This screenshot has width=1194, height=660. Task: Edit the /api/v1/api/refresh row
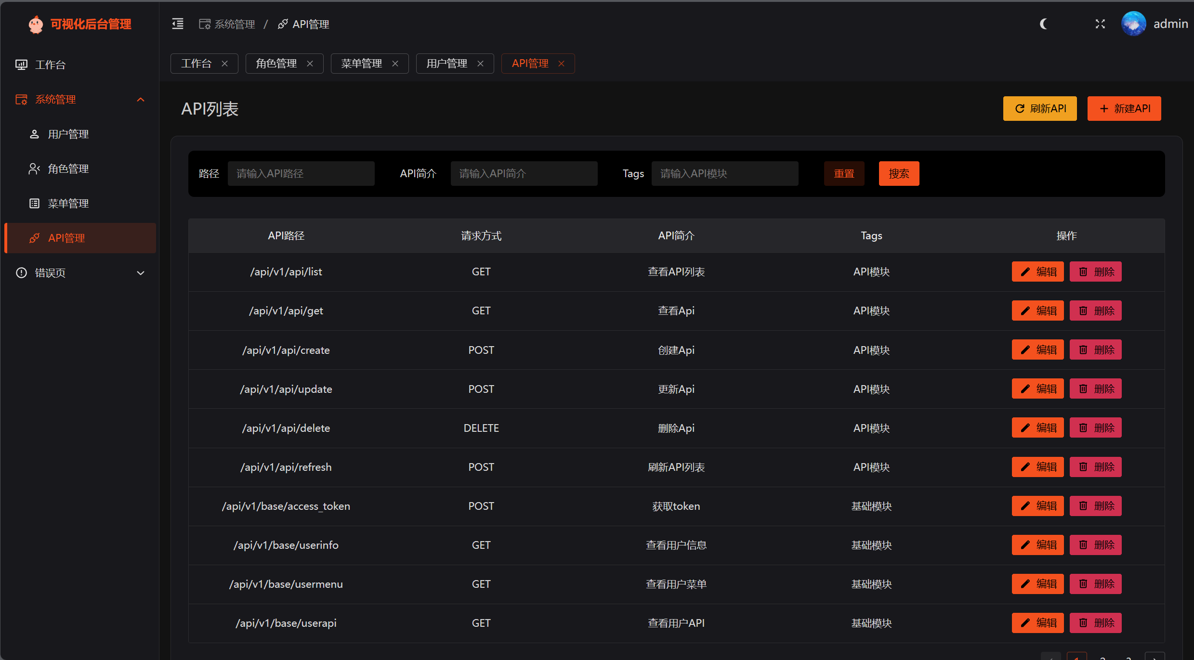click(1037, 467)
